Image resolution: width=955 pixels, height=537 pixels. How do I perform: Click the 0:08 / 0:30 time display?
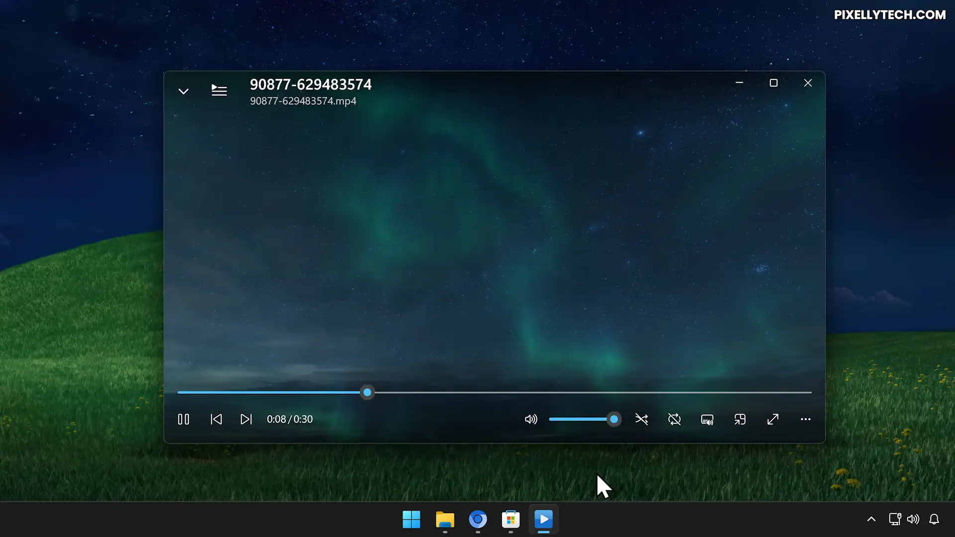click(289, 419)
